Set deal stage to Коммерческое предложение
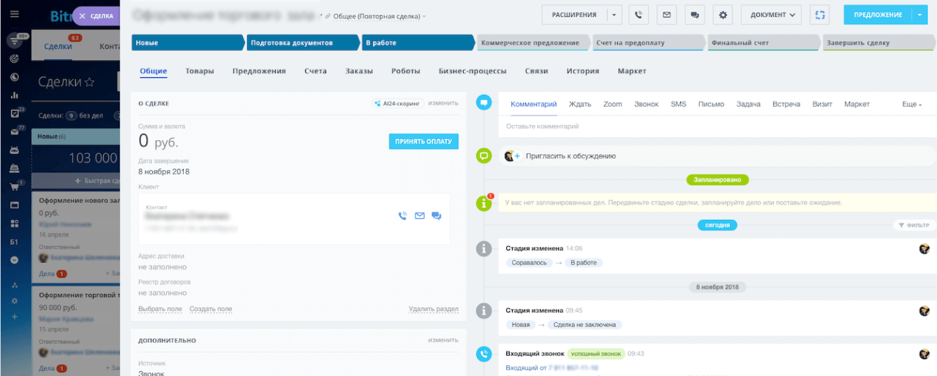Viewport: 937px width, 376px height. [532, 43]
